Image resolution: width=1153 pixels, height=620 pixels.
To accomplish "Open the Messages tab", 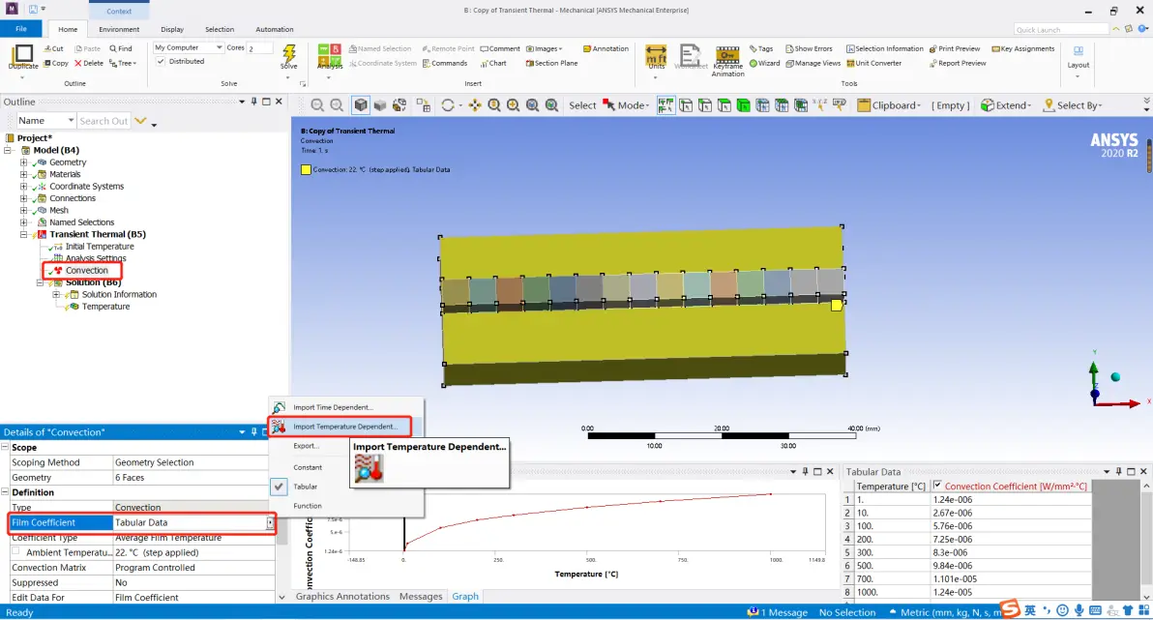I will coord(421,597).
